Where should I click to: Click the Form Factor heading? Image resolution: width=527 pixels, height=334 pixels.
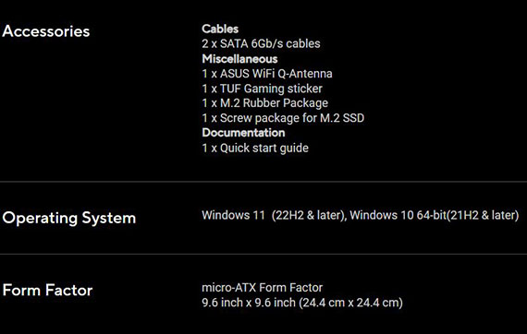[47, 291]
